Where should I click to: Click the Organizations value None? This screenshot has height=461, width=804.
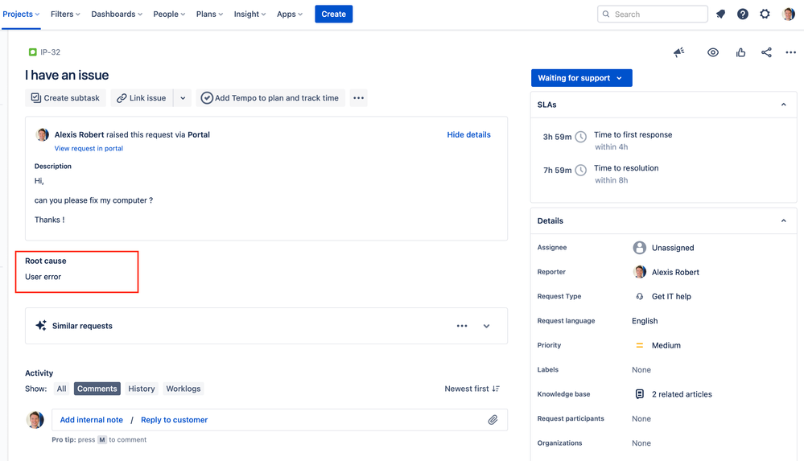641,443
